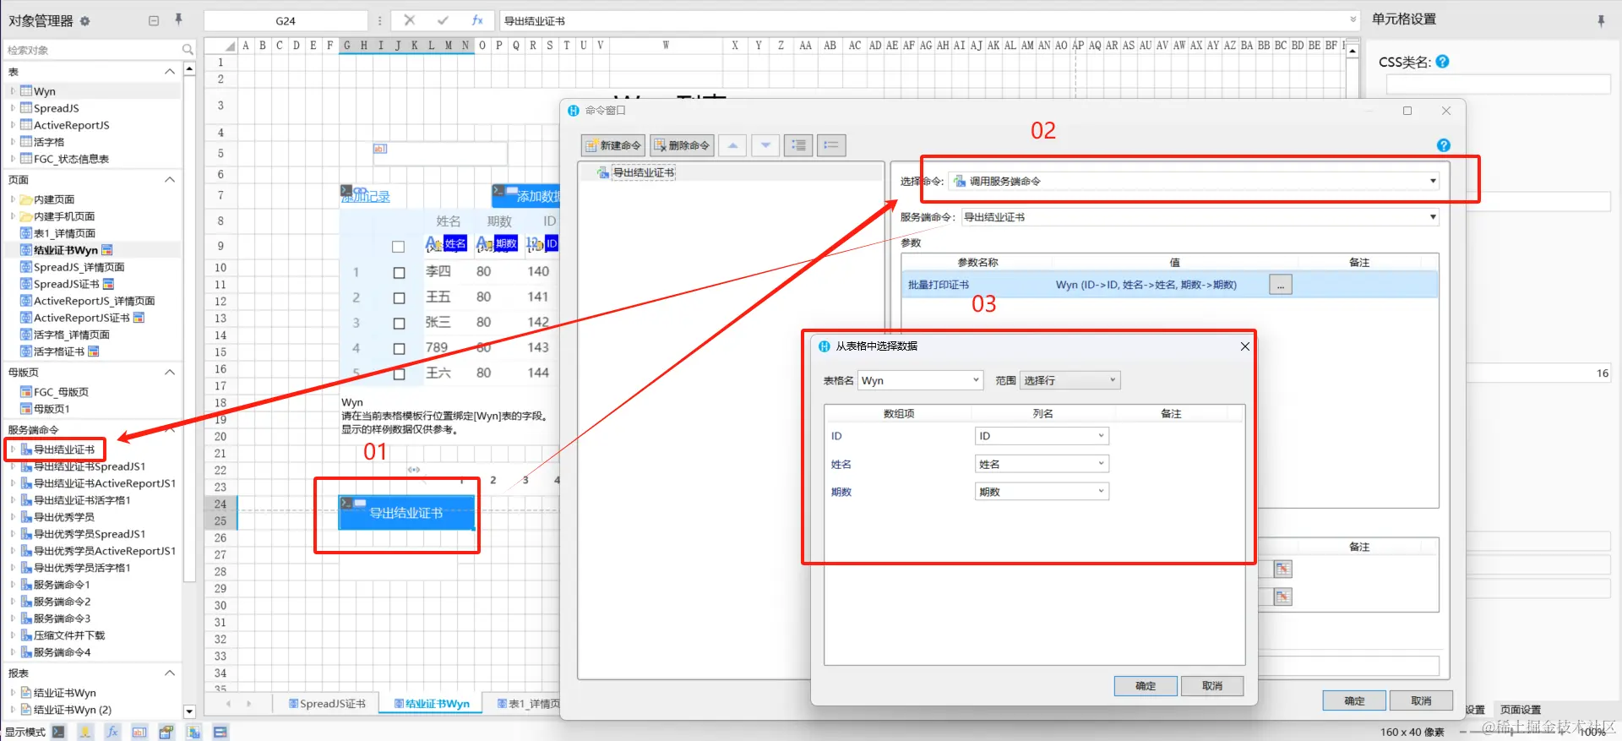Pin the 对象管理器 panel
This screenshot has width=1622, height=741.
pos(178,19)
